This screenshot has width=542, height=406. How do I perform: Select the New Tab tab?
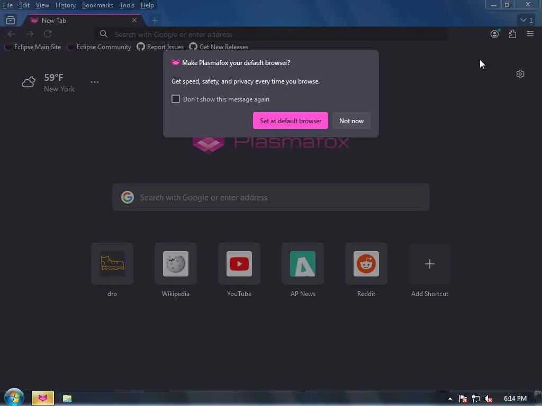[83, 21]
